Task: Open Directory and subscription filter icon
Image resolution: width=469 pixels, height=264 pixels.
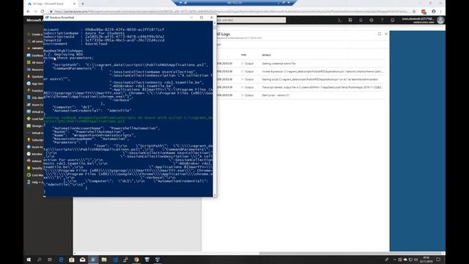Action: (x=350, y=20)
